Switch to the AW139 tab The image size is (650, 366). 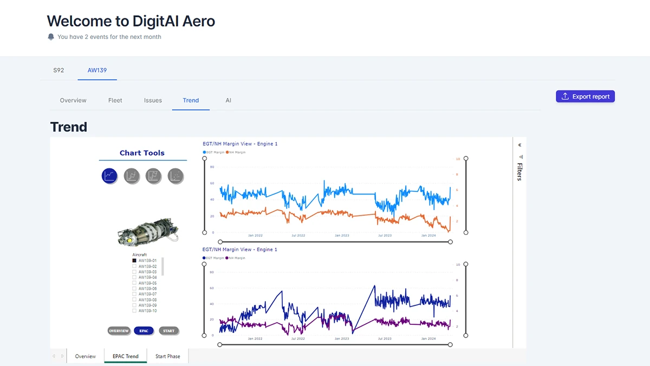click(97, 70)
